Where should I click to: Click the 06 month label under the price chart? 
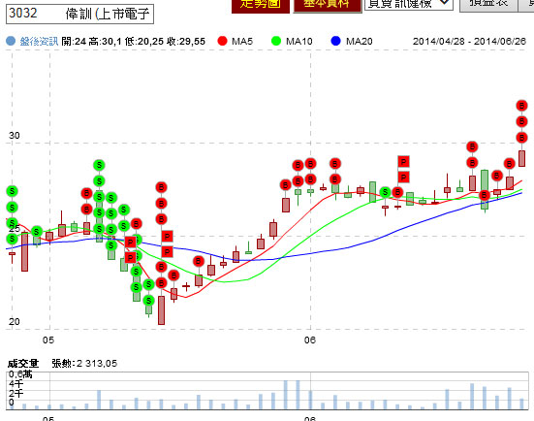(x=310, y=340)
